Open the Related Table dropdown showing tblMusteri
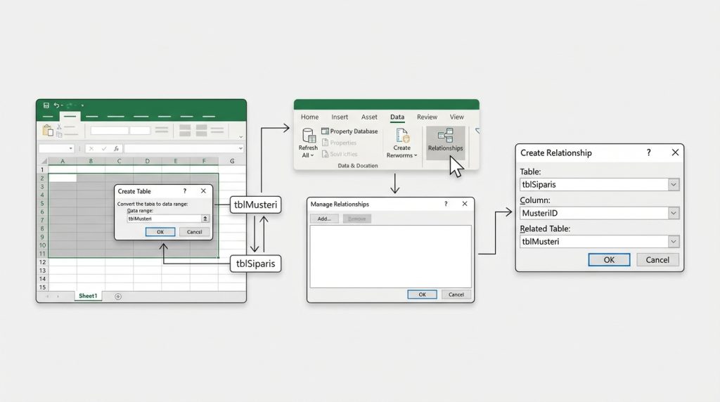Viewport: 720px width, 402px height. (674, 242)
